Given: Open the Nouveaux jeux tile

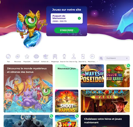Looking at the screenshot, I should click(x=67, y=76).
